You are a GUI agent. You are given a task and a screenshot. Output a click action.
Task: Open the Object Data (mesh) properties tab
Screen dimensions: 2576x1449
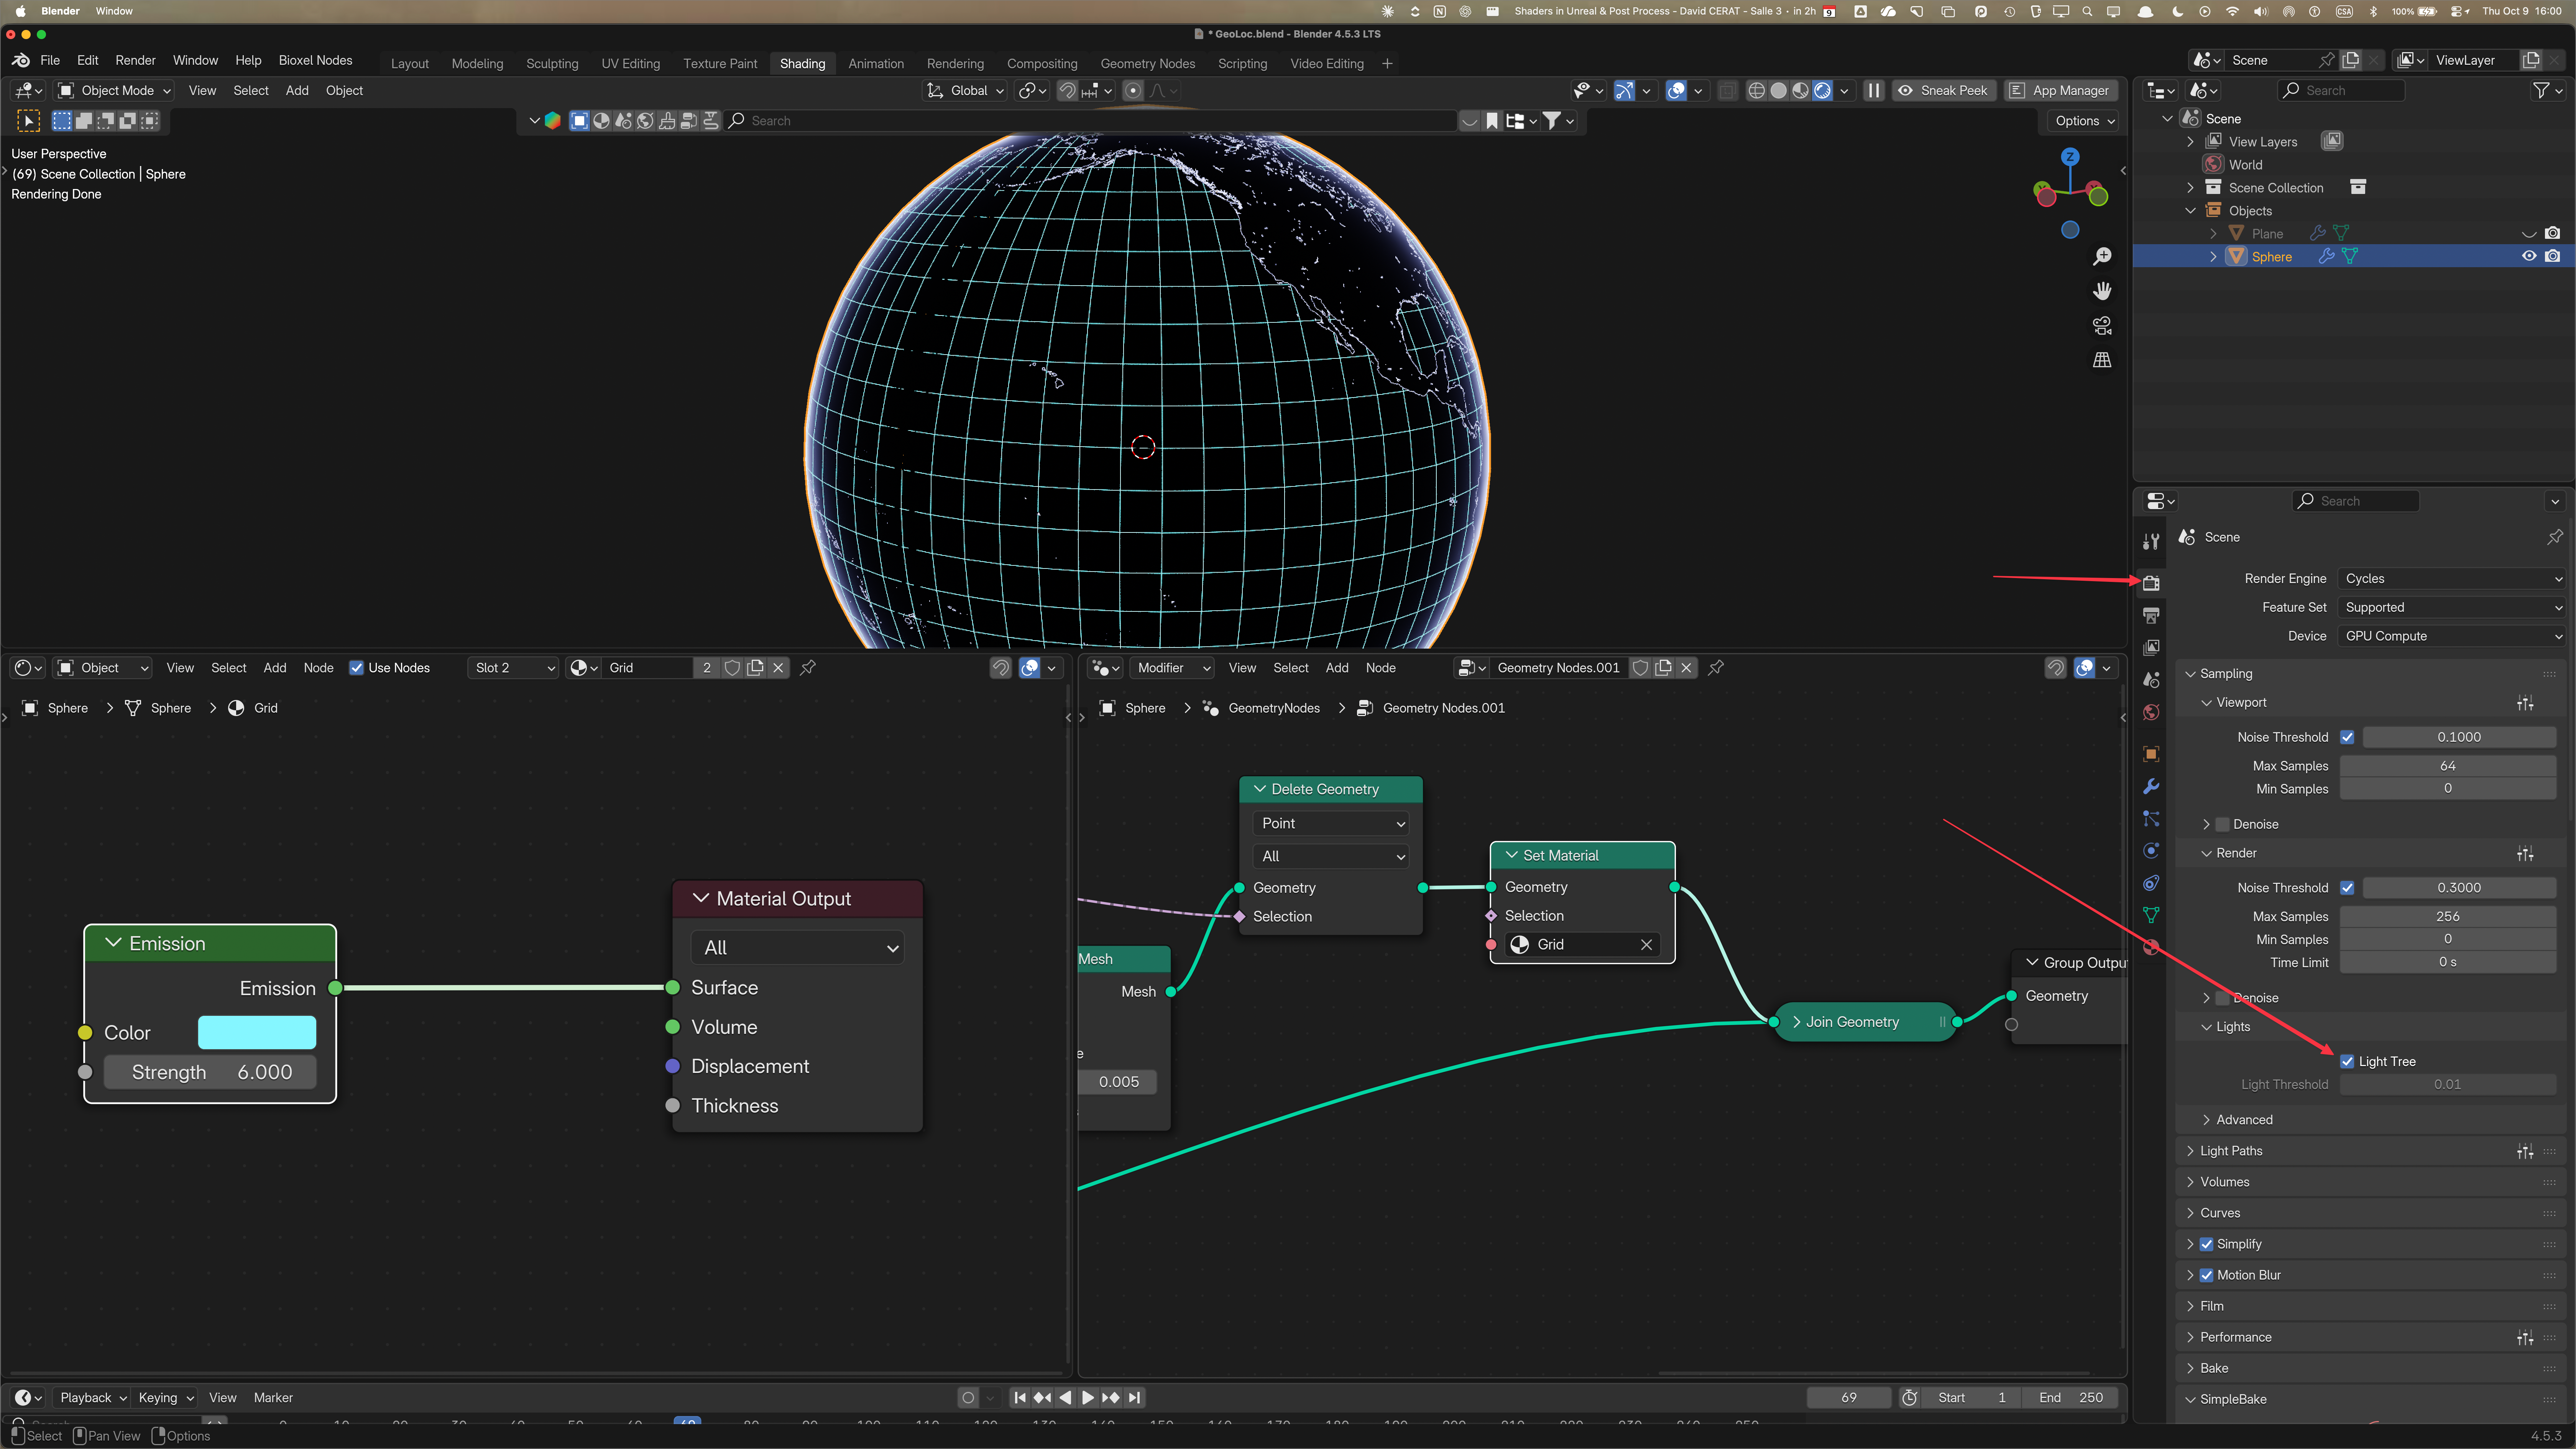coord(2151,915)
